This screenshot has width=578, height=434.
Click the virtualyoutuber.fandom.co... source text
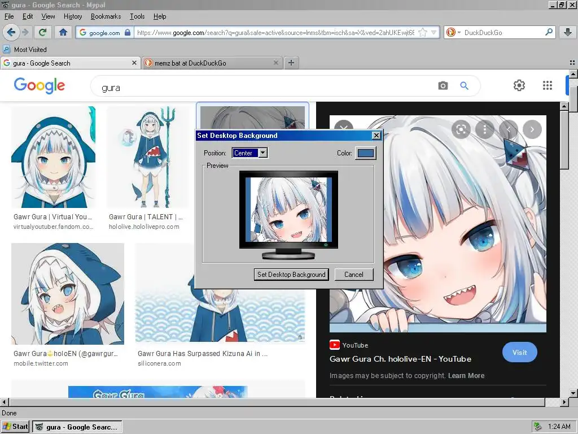pyautogui.click(x=53, y=227)
